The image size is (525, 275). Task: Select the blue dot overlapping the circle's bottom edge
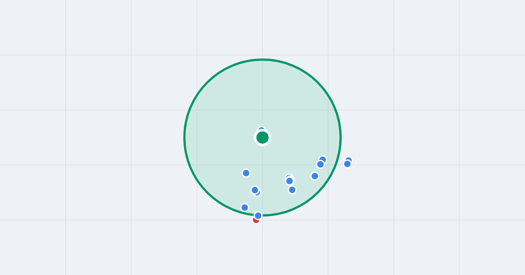[x=258, y=216]
